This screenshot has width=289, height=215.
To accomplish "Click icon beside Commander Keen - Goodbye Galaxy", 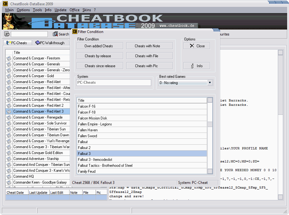I will point(9,182).
